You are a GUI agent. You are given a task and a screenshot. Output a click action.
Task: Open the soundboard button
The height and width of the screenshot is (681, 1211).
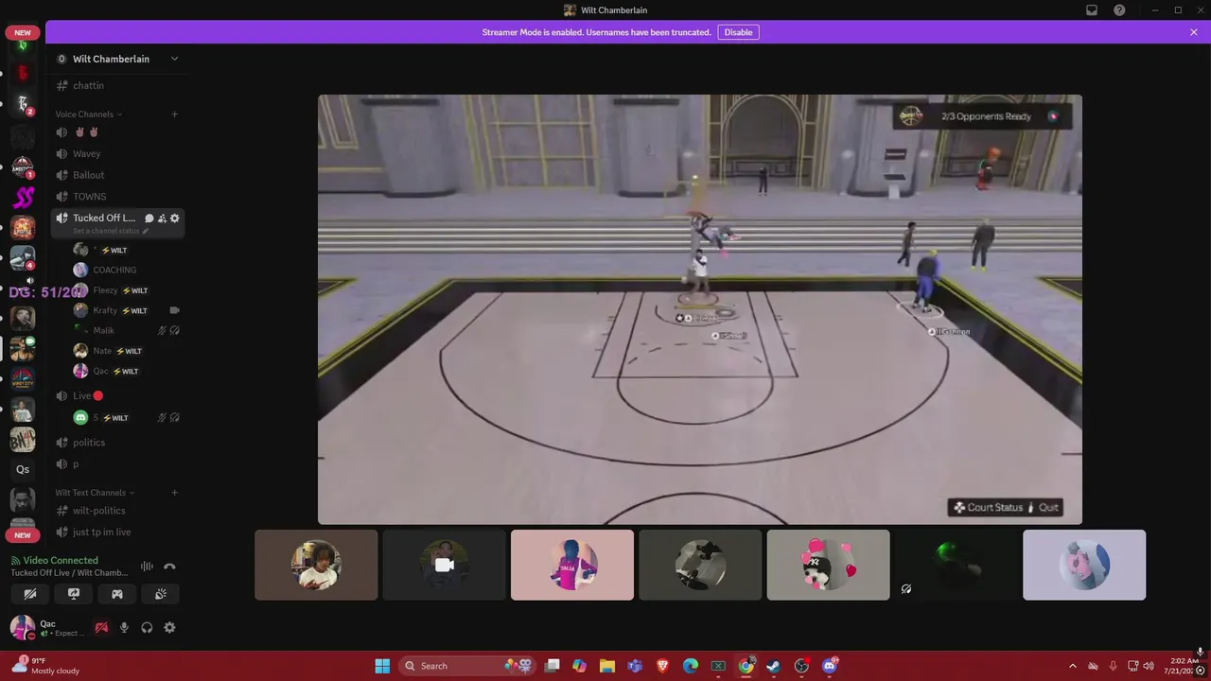(x=161, y=594)
